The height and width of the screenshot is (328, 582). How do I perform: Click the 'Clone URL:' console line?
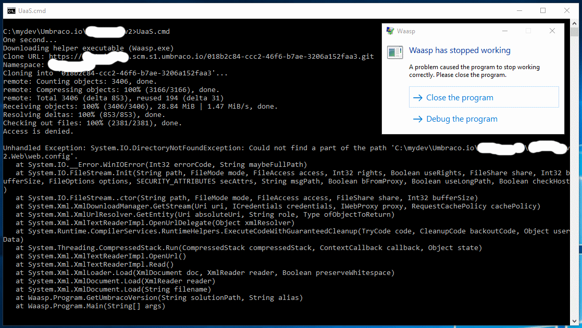point(189,57)
